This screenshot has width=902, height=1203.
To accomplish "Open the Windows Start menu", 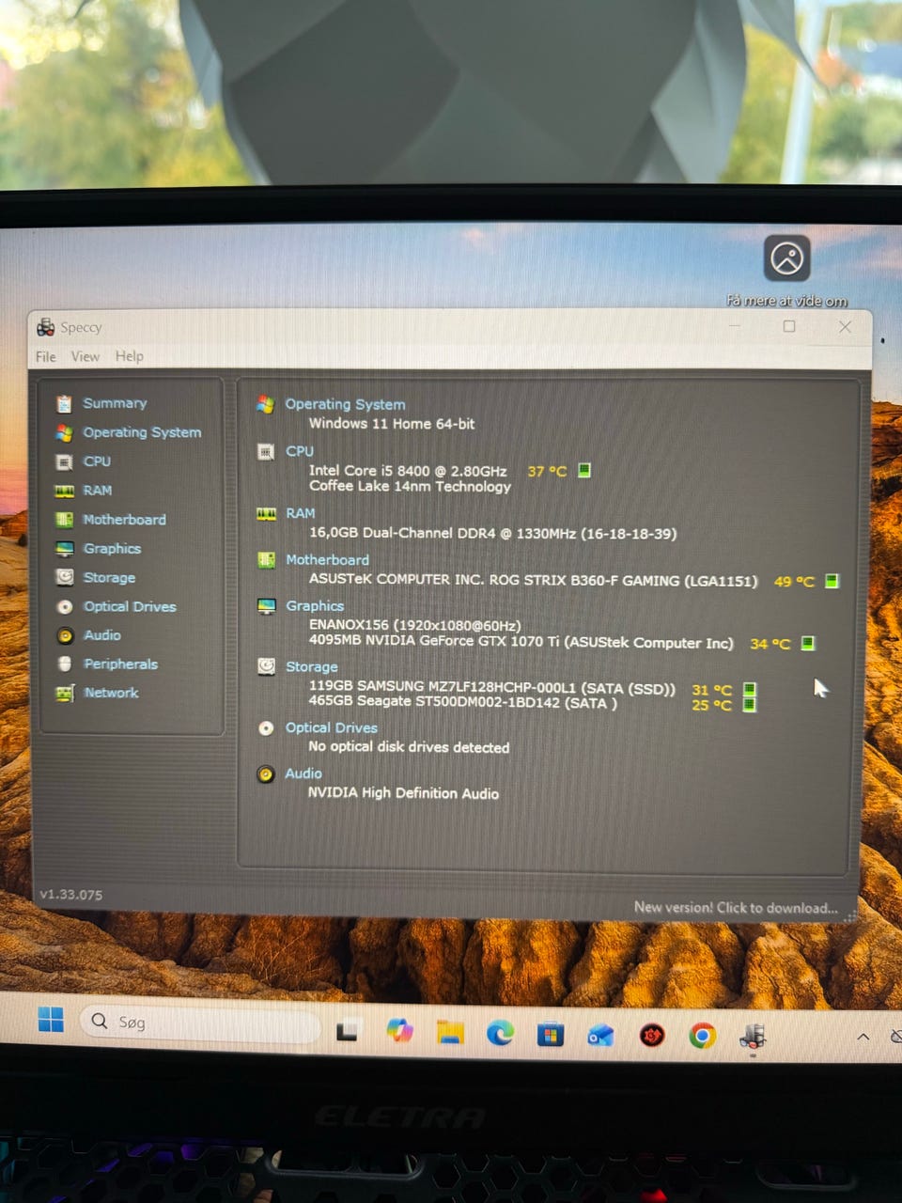I will 51,1020.
